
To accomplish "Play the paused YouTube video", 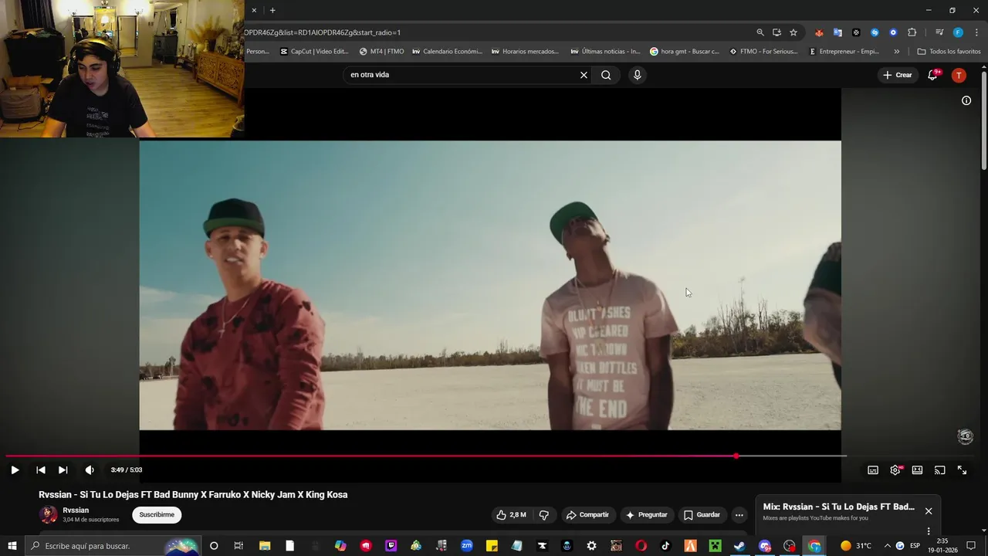I will pyautogui.click(x=15, y=470).
